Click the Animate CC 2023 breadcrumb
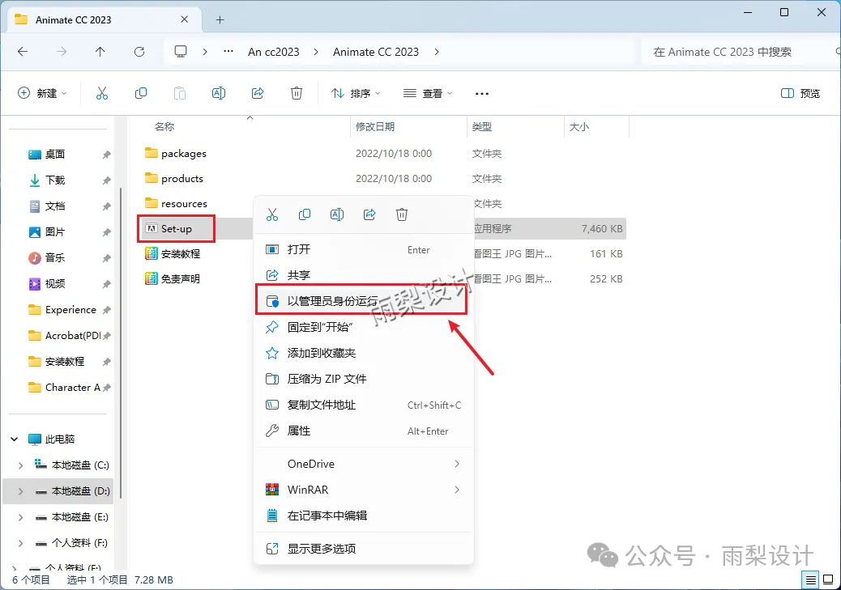The height and width of the screenshot is (590, 841). coord(375,52)
